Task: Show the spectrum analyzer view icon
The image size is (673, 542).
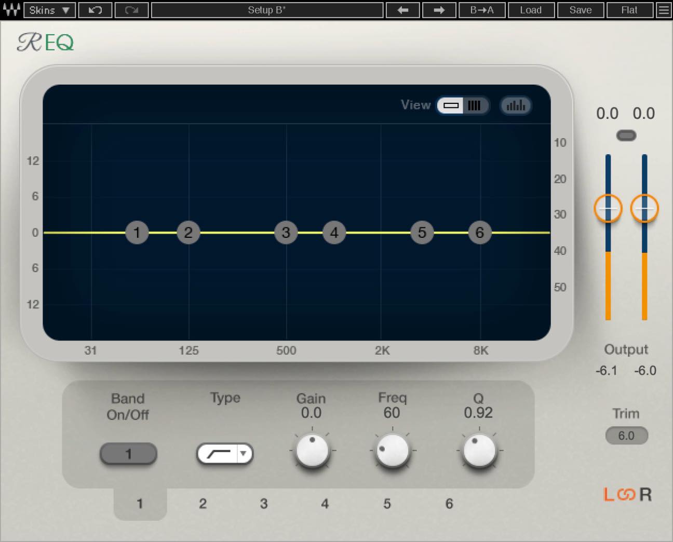Action: click(516, 105)
